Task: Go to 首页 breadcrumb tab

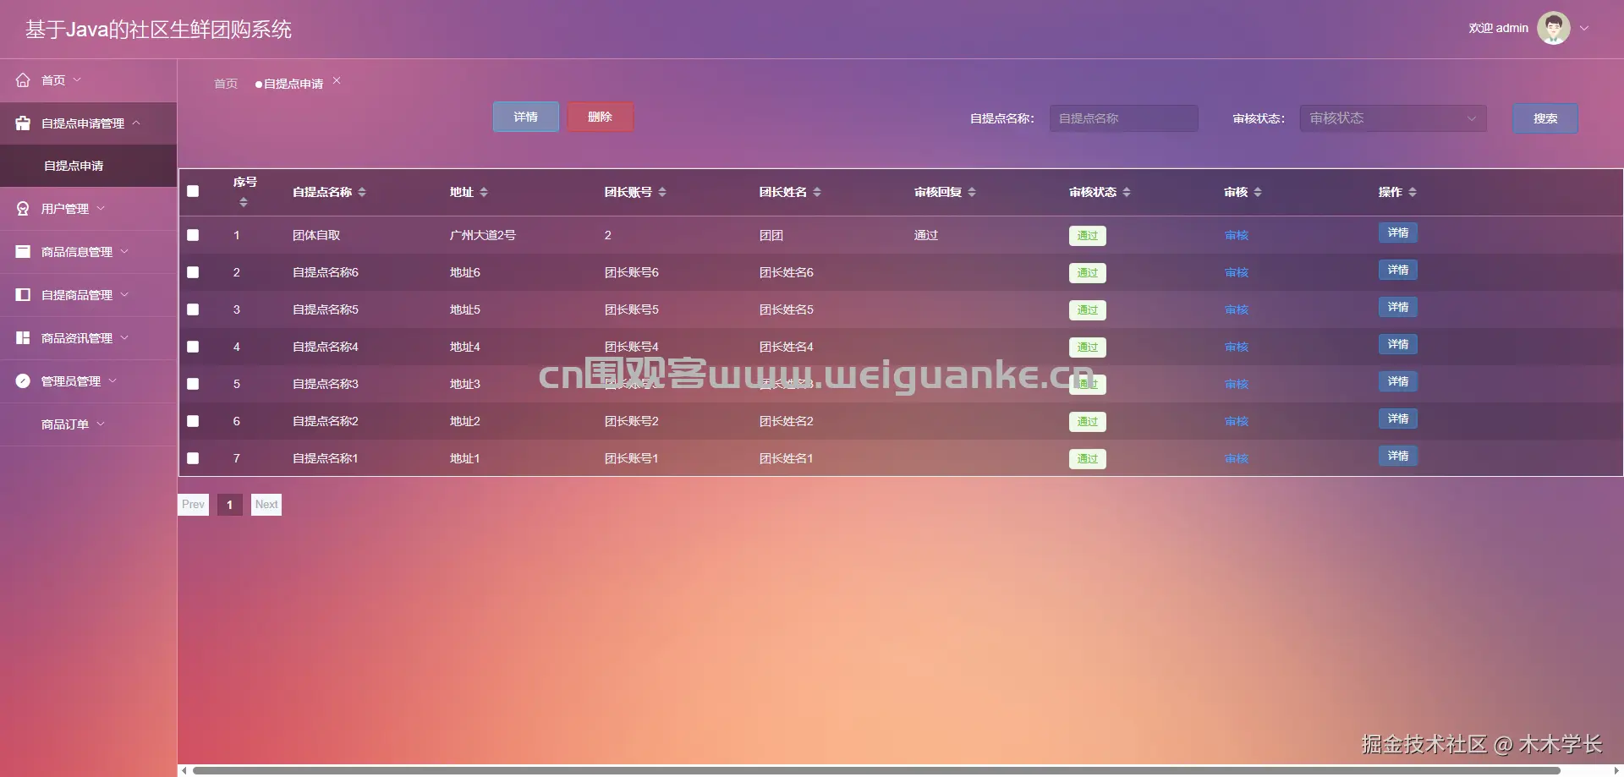Action: (226, 84)
